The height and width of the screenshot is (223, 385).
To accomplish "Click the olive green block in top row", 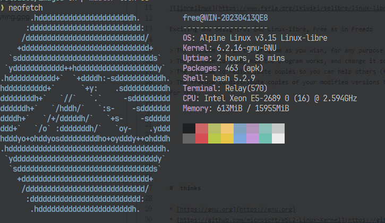I will point(215,129).
